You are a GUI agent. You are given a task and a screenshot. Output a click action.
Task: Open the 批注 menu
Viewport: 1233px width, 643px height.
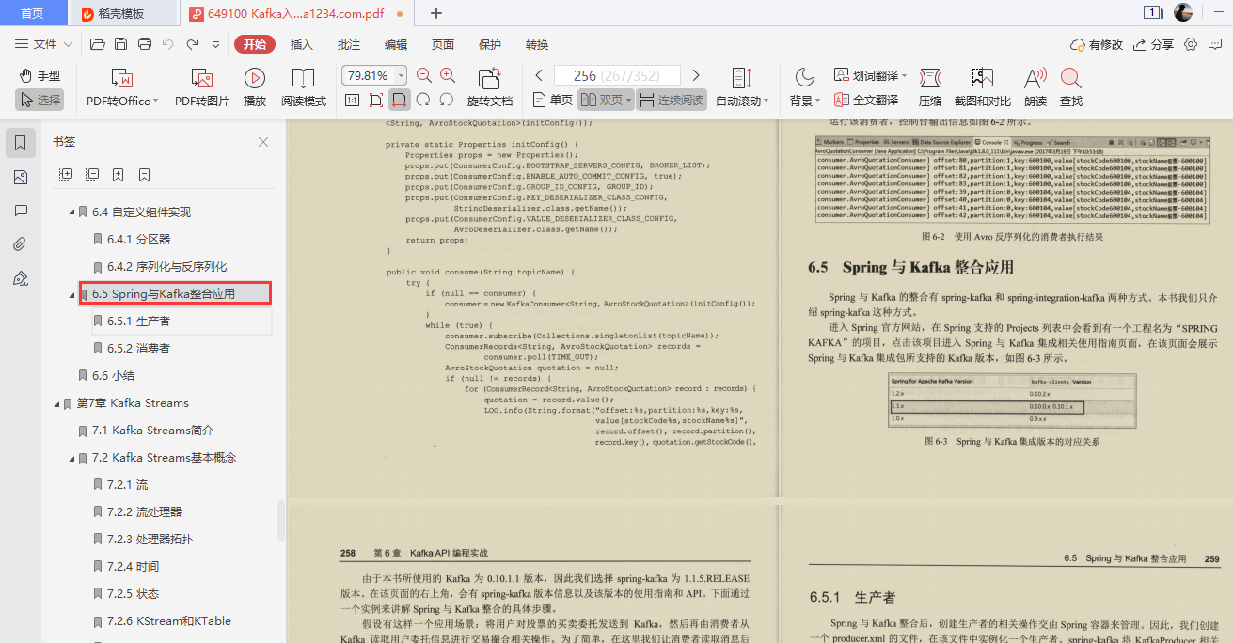click(348, 44)
